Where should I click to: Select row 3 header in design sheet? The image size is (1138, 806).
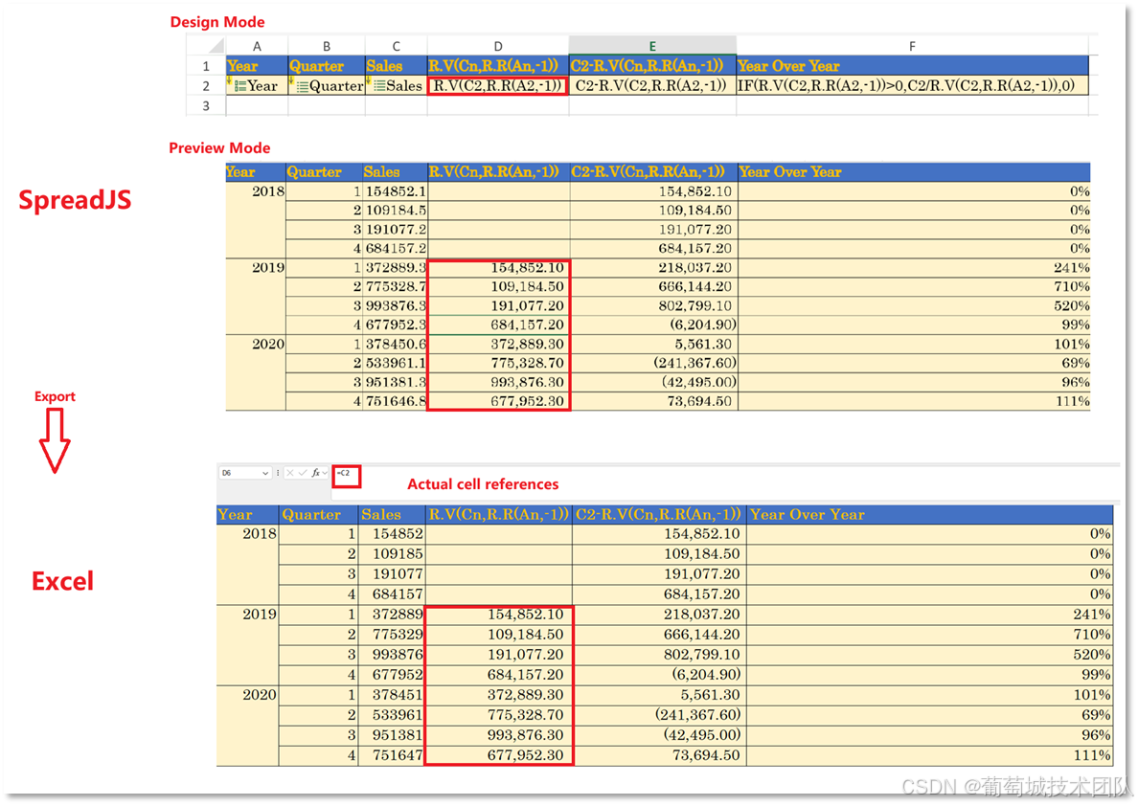coord(206,106)
